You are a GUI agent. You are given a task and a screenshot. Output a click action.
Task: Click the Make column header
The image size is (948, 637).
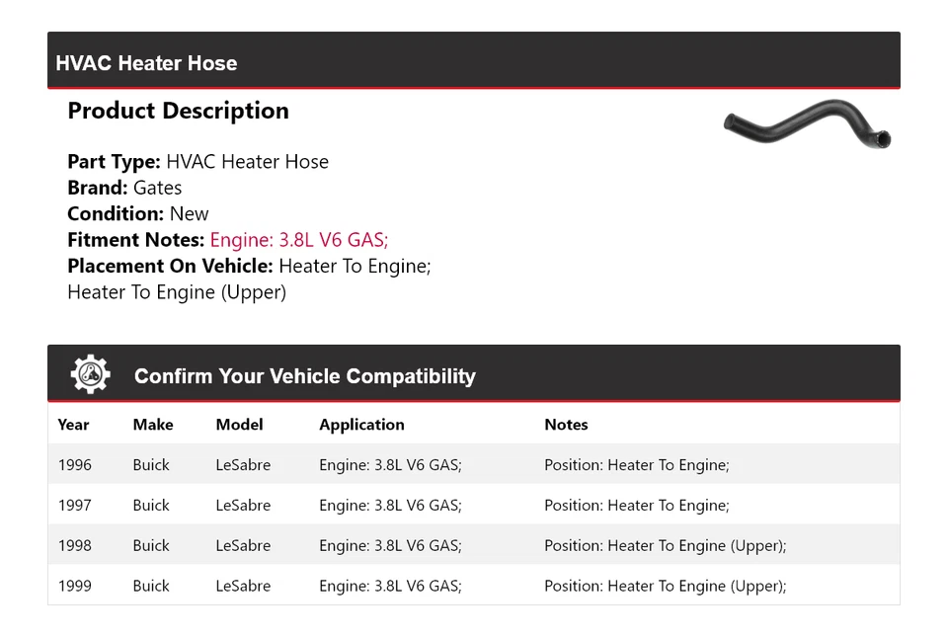[153, 425]
